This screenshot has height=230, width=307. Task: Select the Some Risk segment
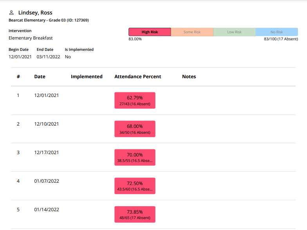coord(192,32)
